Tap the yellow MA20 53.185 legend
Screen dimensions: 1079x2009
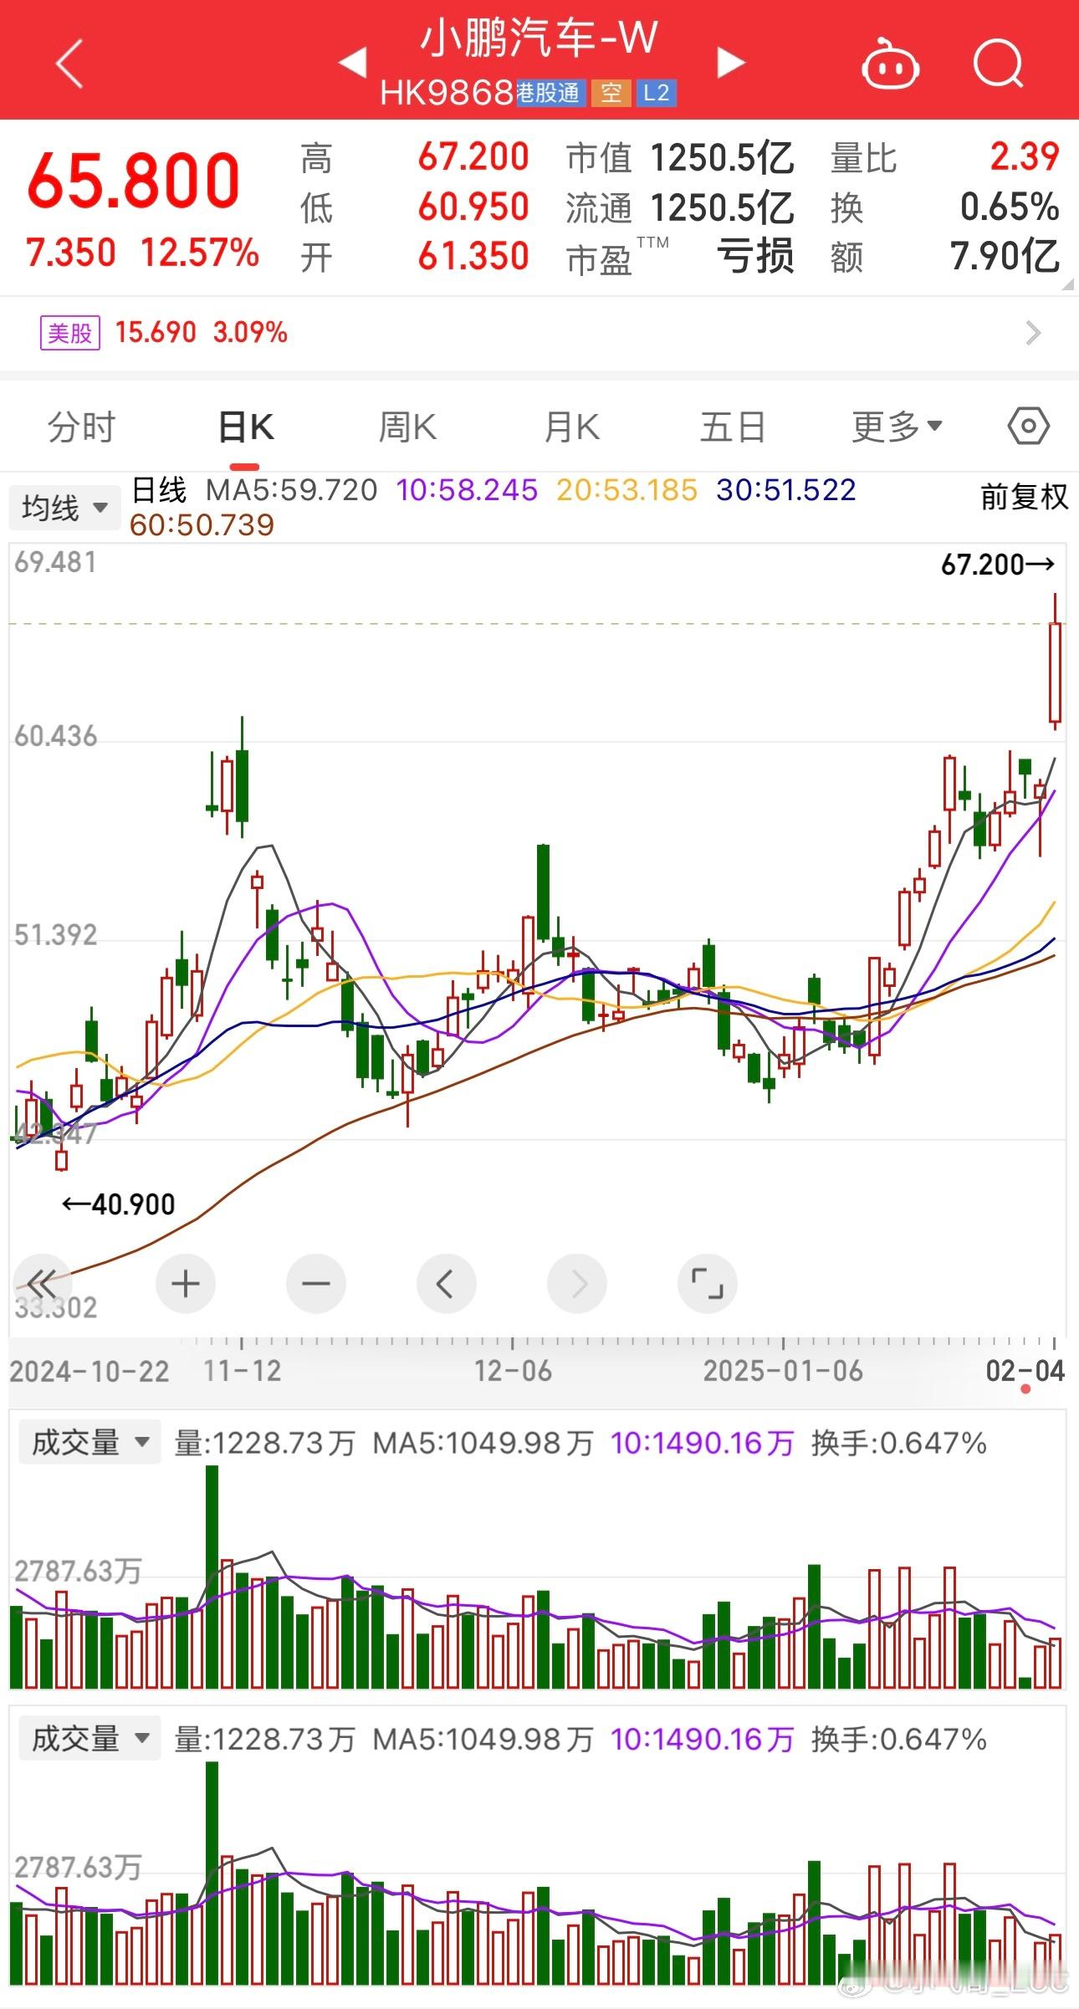click(627, 490)
